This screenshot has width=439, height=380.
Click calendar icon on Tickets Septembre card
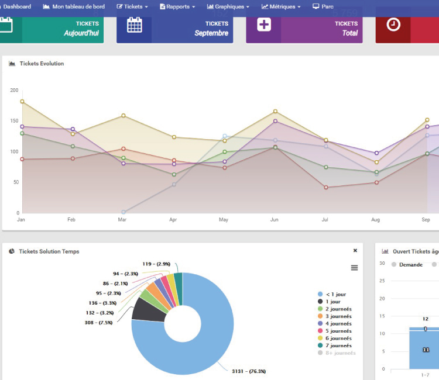click(135, 25)
